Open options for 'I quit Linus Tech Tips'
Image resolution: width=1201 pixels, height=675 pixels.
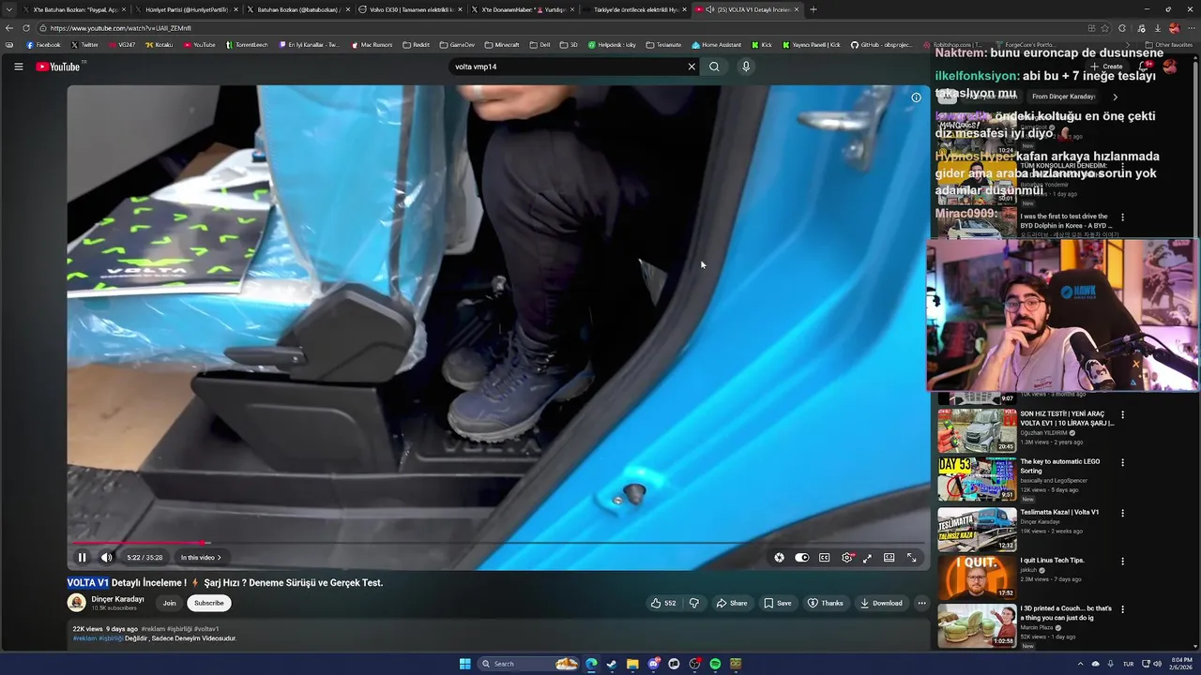tap(1122, 561)
